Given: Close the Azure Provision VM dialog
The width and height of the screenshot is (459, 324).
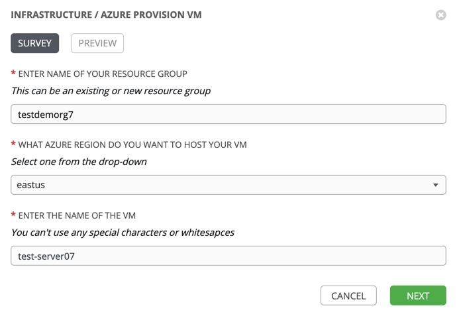Looking at the screenshot, I should 440,15.
